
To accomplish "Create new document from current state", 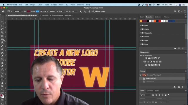I will coord(174,87).
